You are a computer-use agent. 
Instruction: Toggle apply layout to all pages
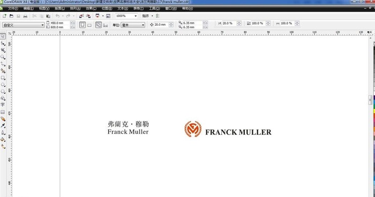point(99,25)
